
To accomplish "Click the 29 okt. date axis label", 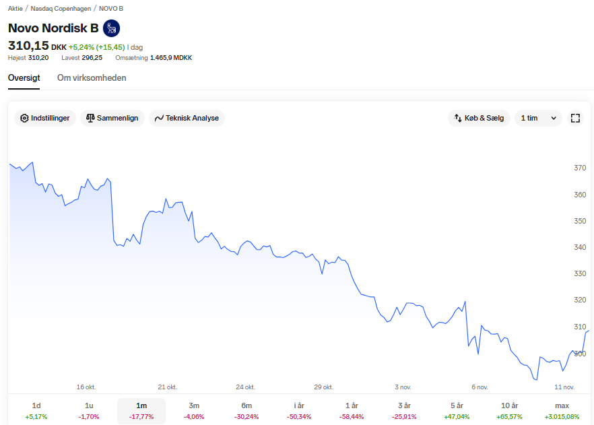I will [x=323, y=387].
